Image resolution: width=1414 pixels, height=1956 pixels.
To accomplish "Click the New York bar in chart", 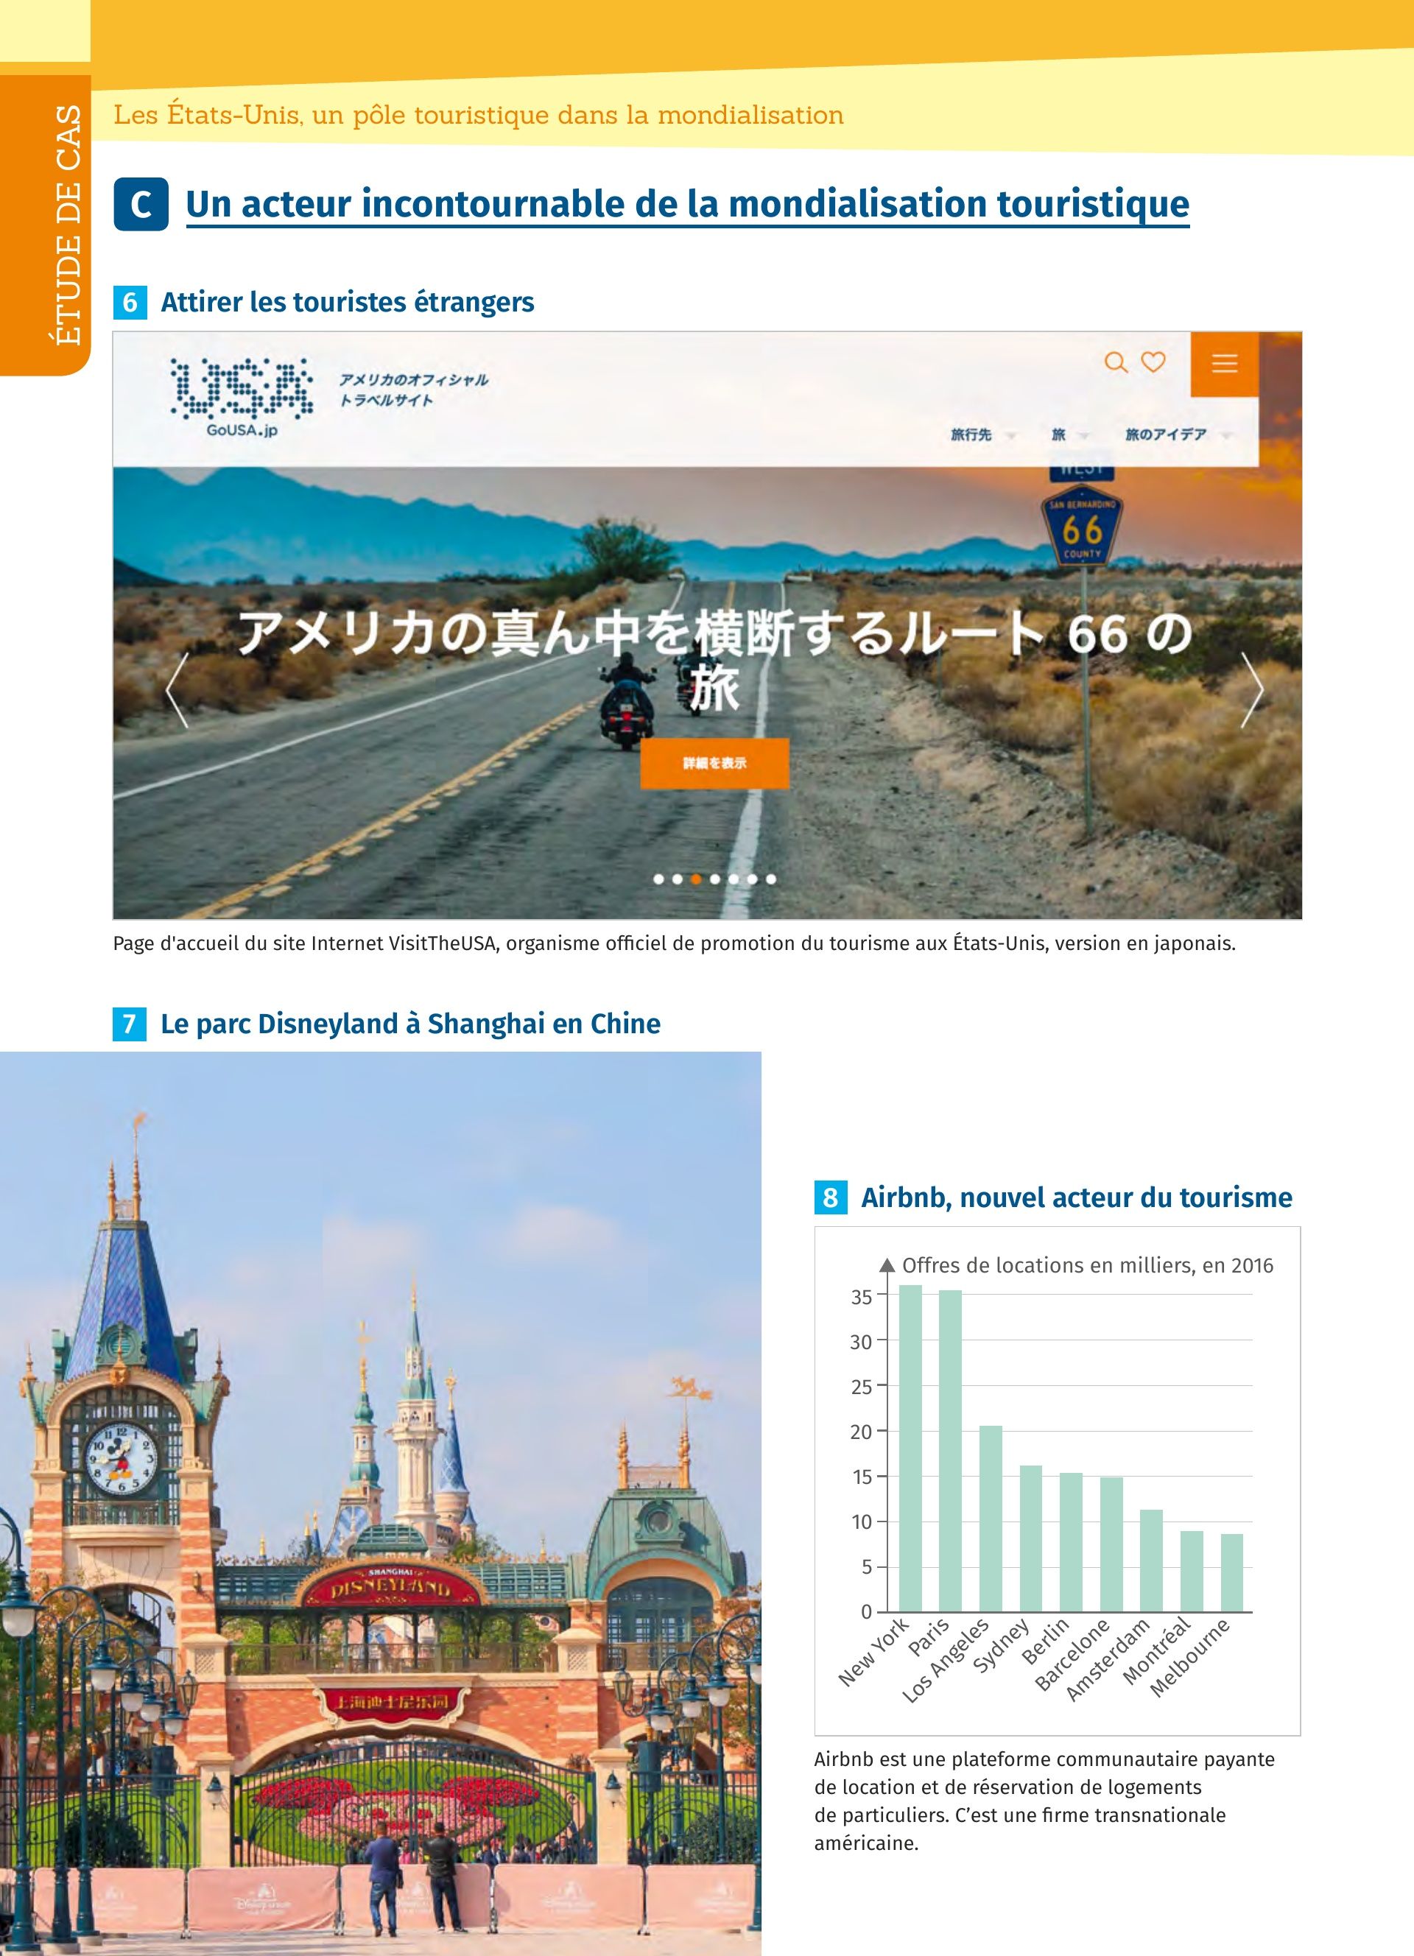I will click(910, 1447).
